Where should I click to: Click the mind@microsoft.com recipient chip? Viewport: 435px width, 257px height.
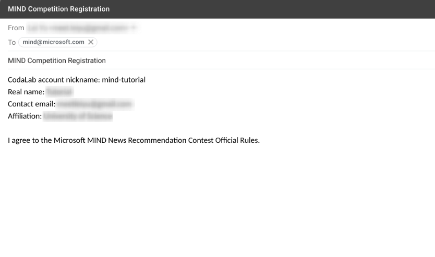[x=53, y=42]
